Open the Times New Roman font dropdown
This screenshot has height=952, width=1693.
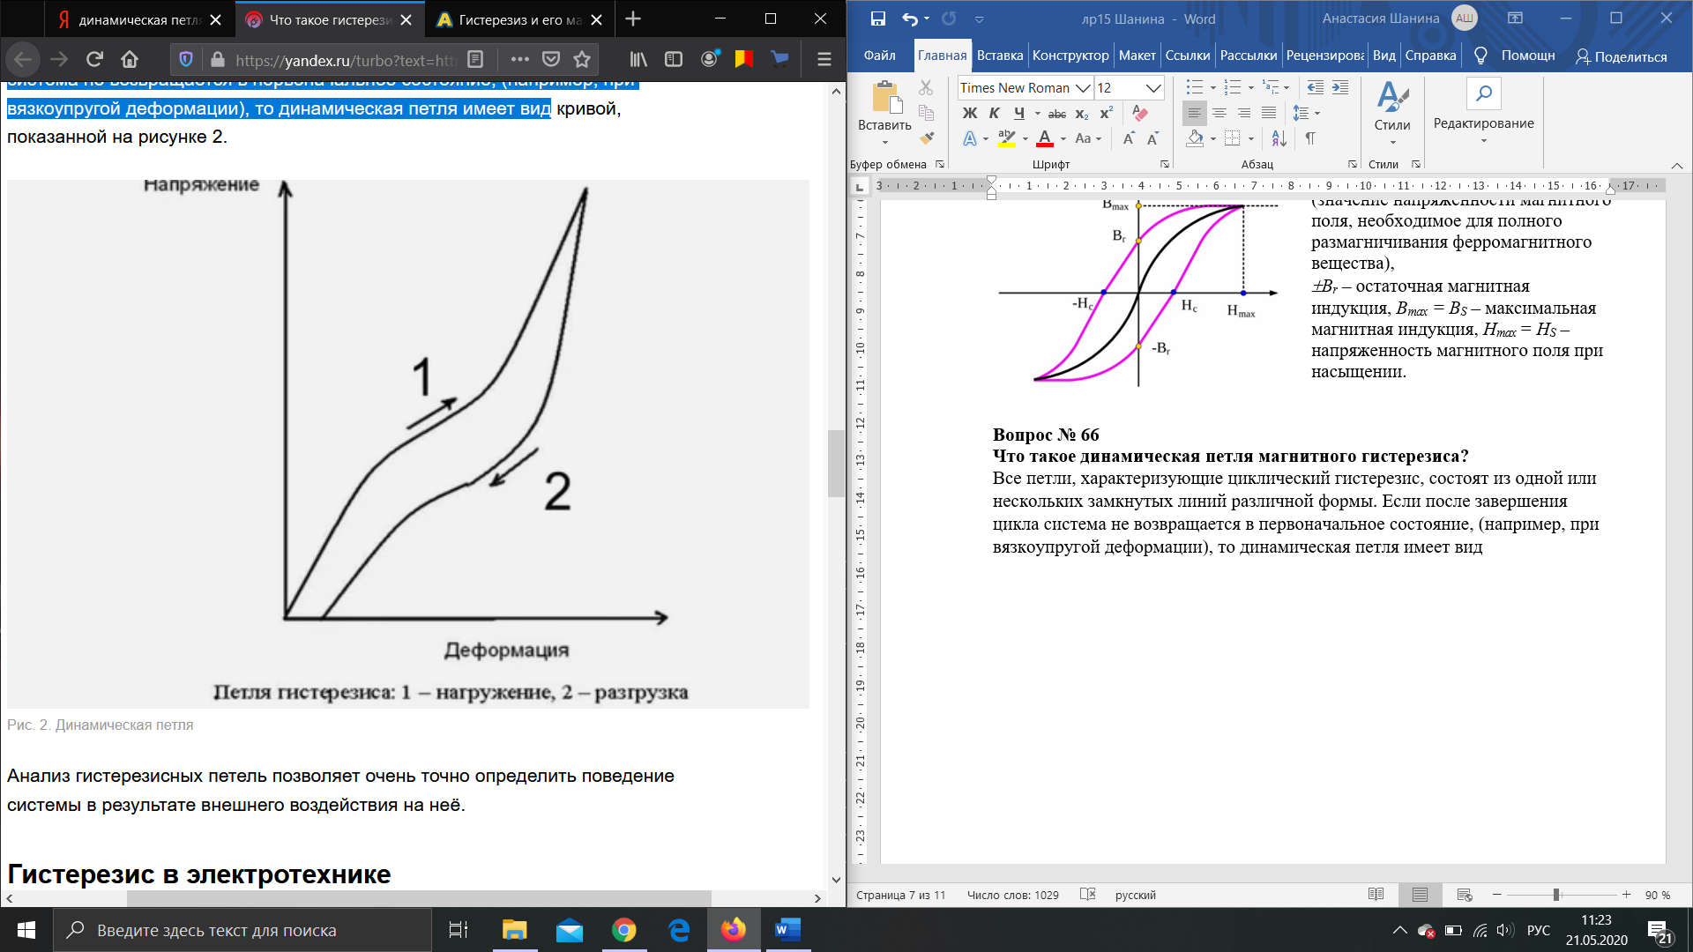point(1083,88)
